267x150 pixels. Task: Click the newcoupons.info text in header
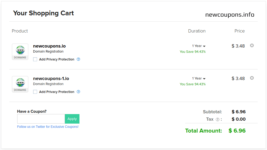[x=230, y=15]
